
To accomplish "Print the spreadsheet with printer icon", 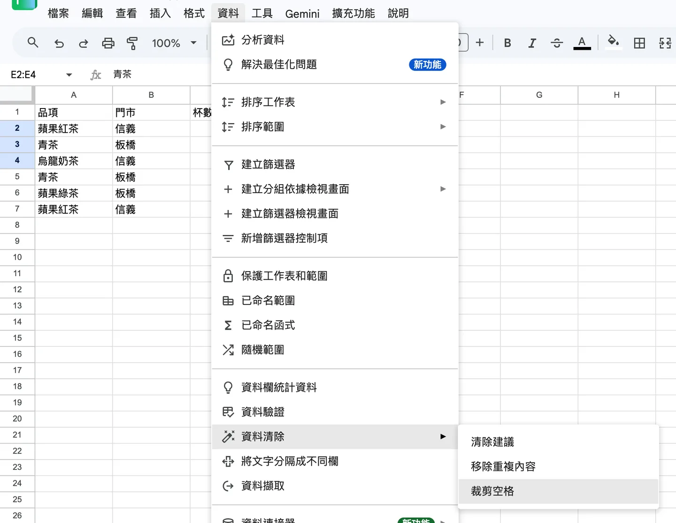I will pyautogui.click(x=108, y=43).
